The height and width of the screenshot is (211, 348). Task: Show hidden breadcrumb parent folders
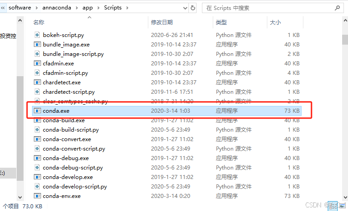[3, 8]
